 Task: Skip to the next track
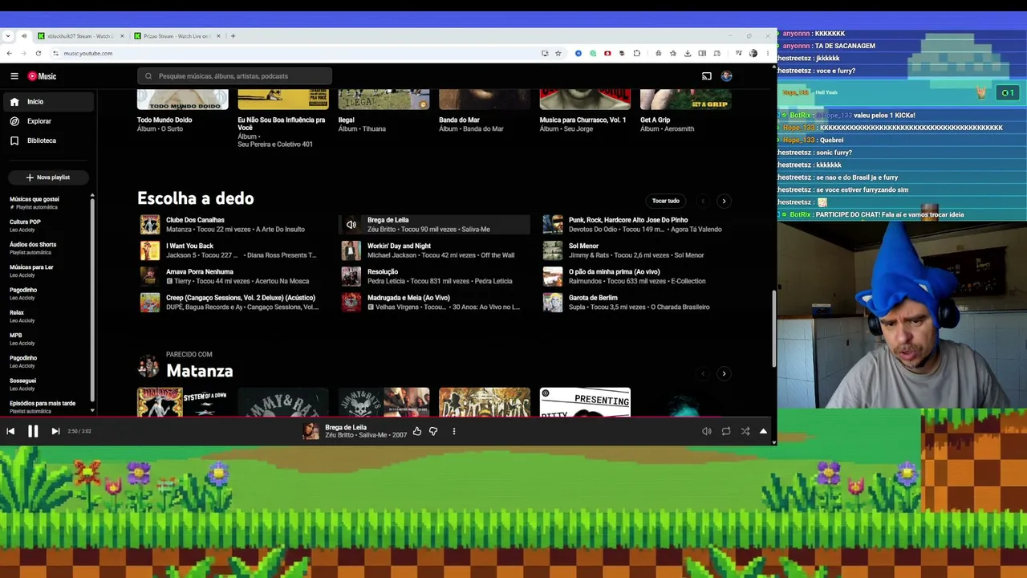55,431
